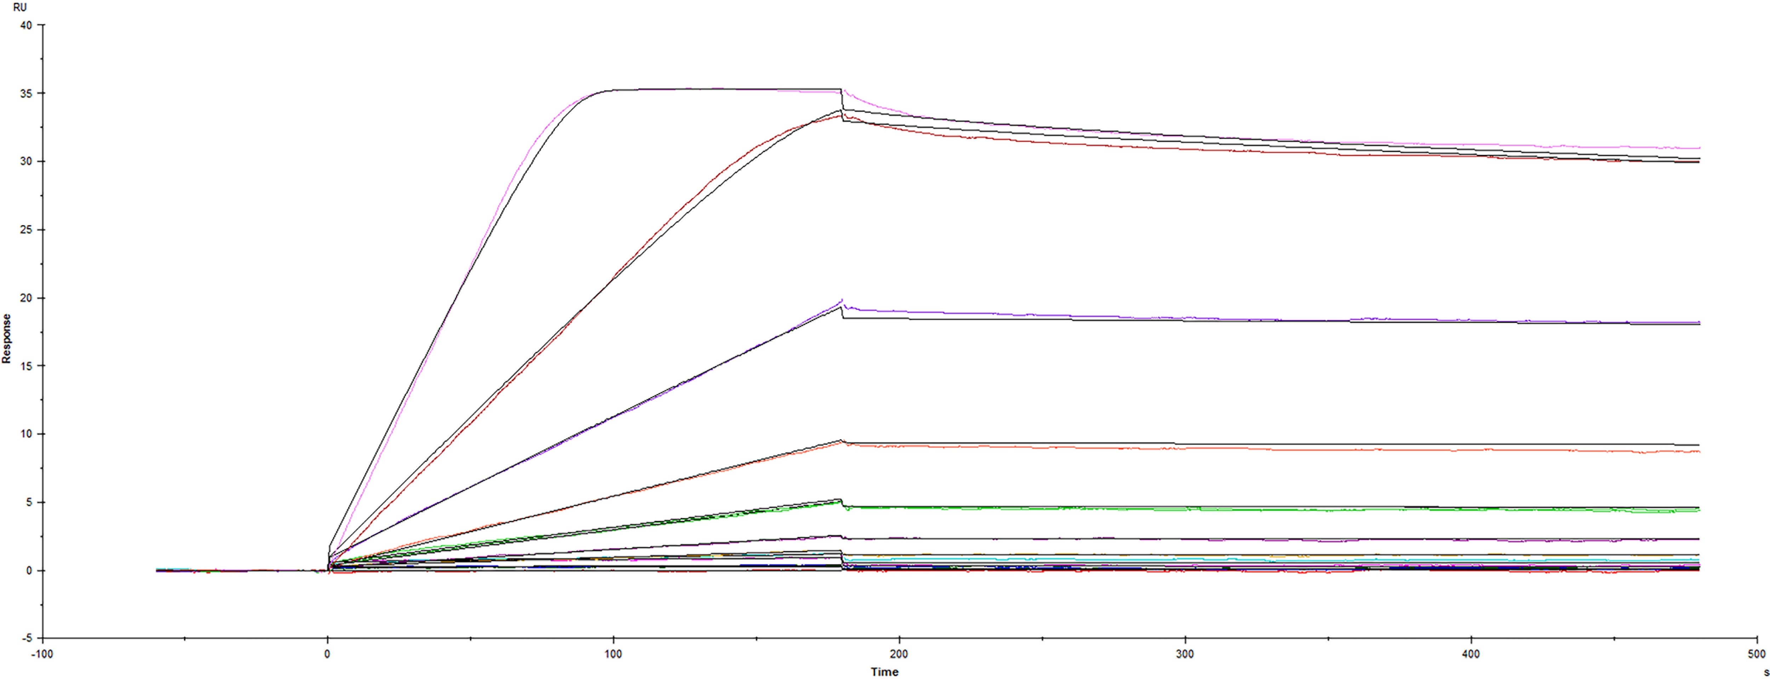Image resolution: width=1770 pixels, height=679 pixels.
Task: Select the -5 tick label on y-axis
Action: (x=26, y=638)
